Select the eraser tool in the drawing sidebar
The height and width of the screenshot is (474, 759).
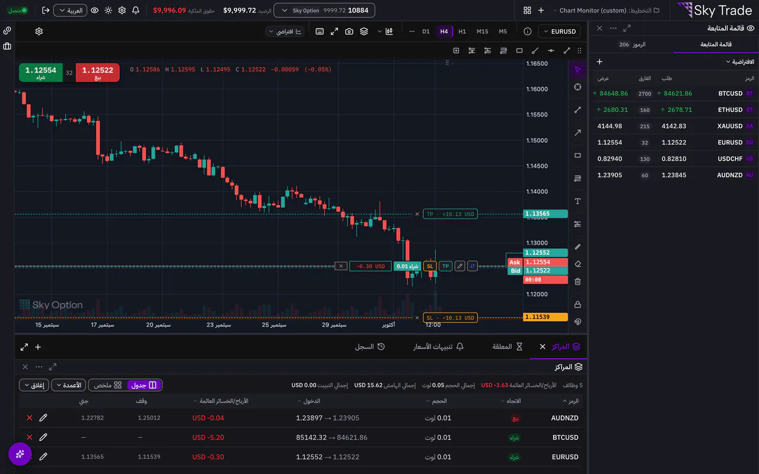coord(578,264)
